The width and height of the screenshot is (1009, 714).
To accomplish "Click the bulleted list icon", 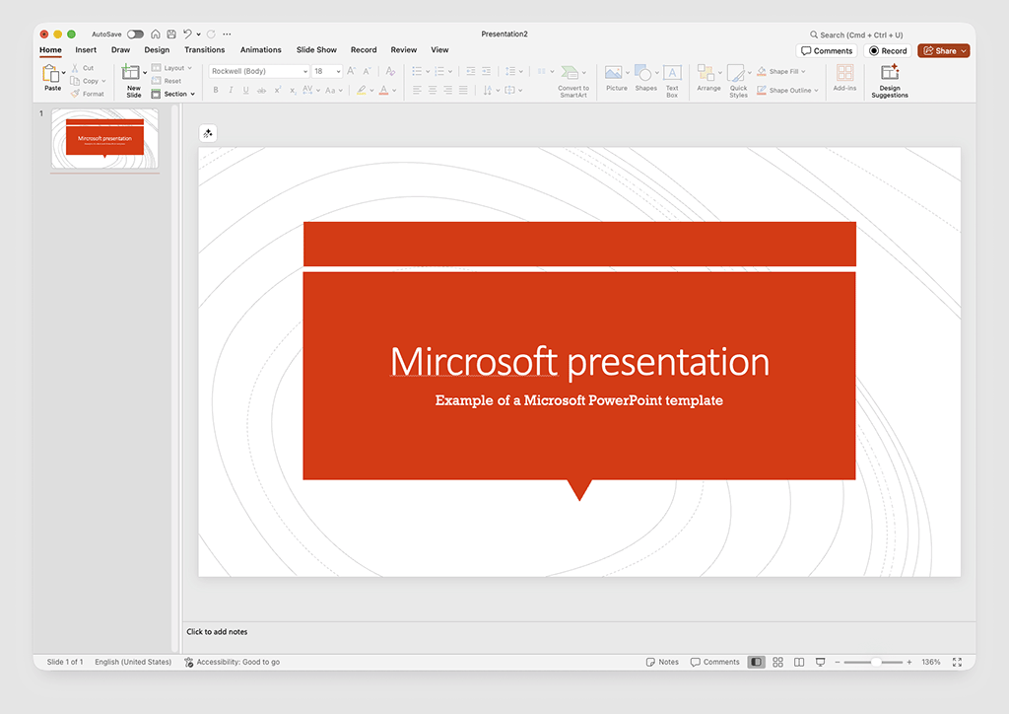I will tap(417, 71).
